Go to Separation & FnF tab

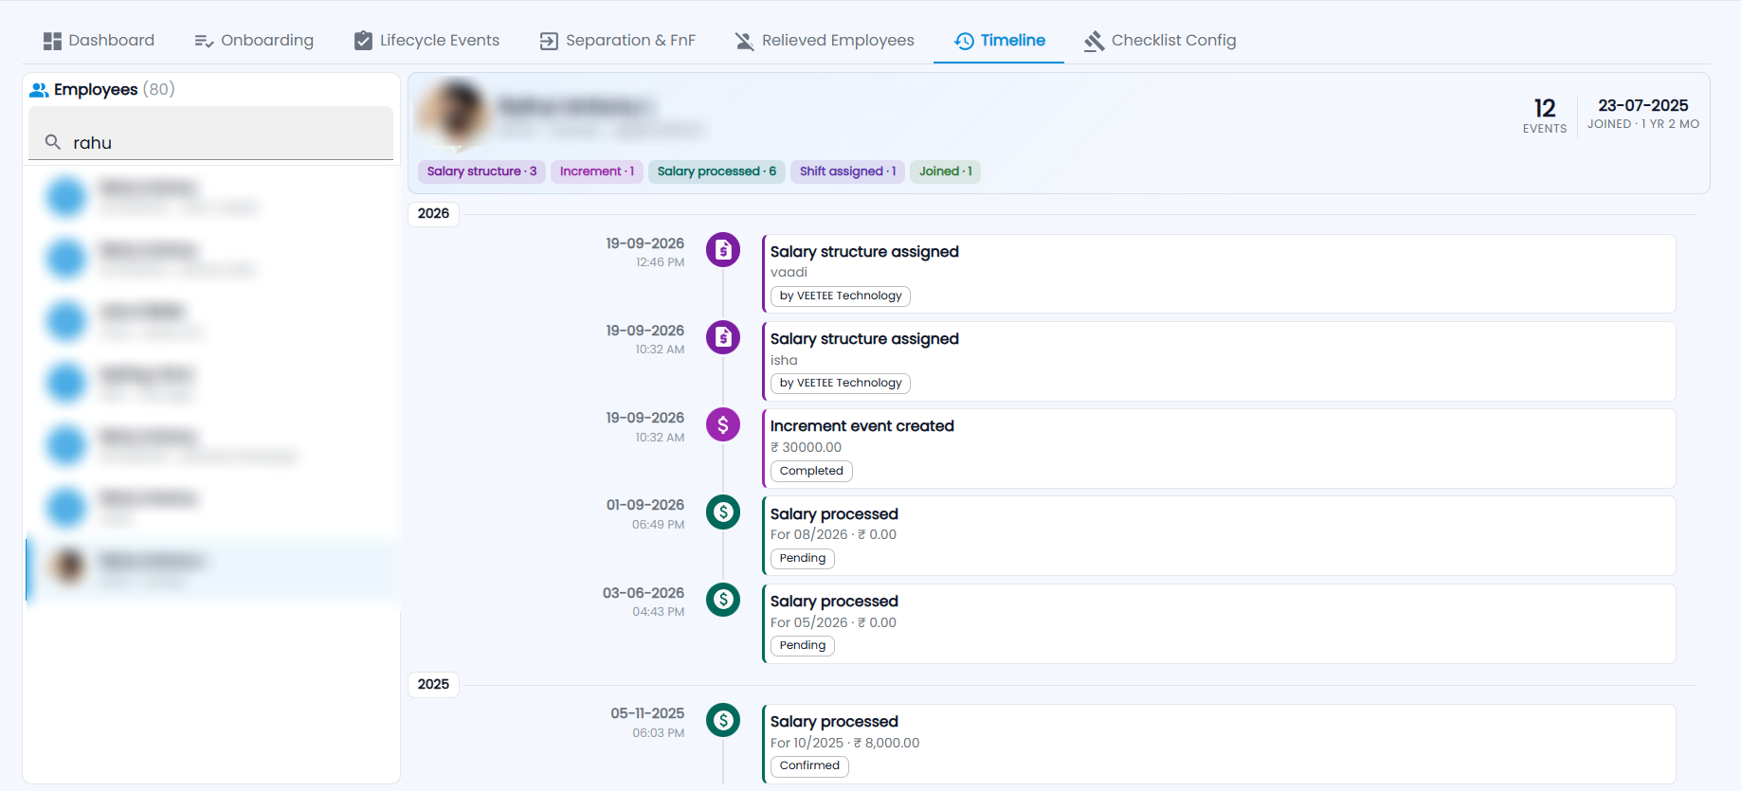617,41
